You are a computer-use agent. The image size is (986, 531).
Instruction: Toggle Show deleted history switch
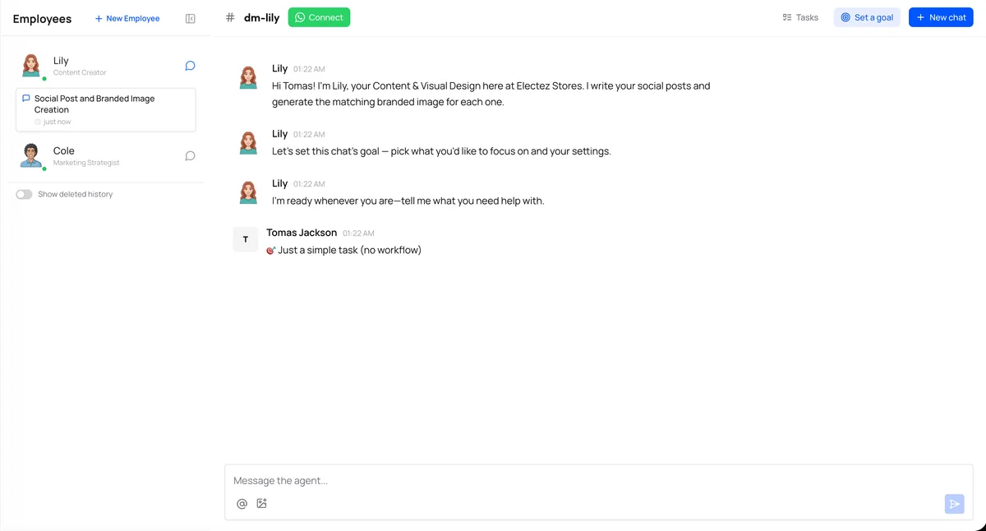pos(24,195)
